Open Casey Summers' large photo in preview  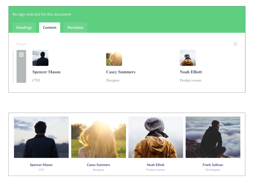98,137
